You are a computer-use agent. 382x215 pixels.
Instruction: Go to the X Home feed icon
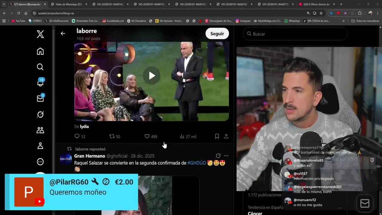click(40, 51)
